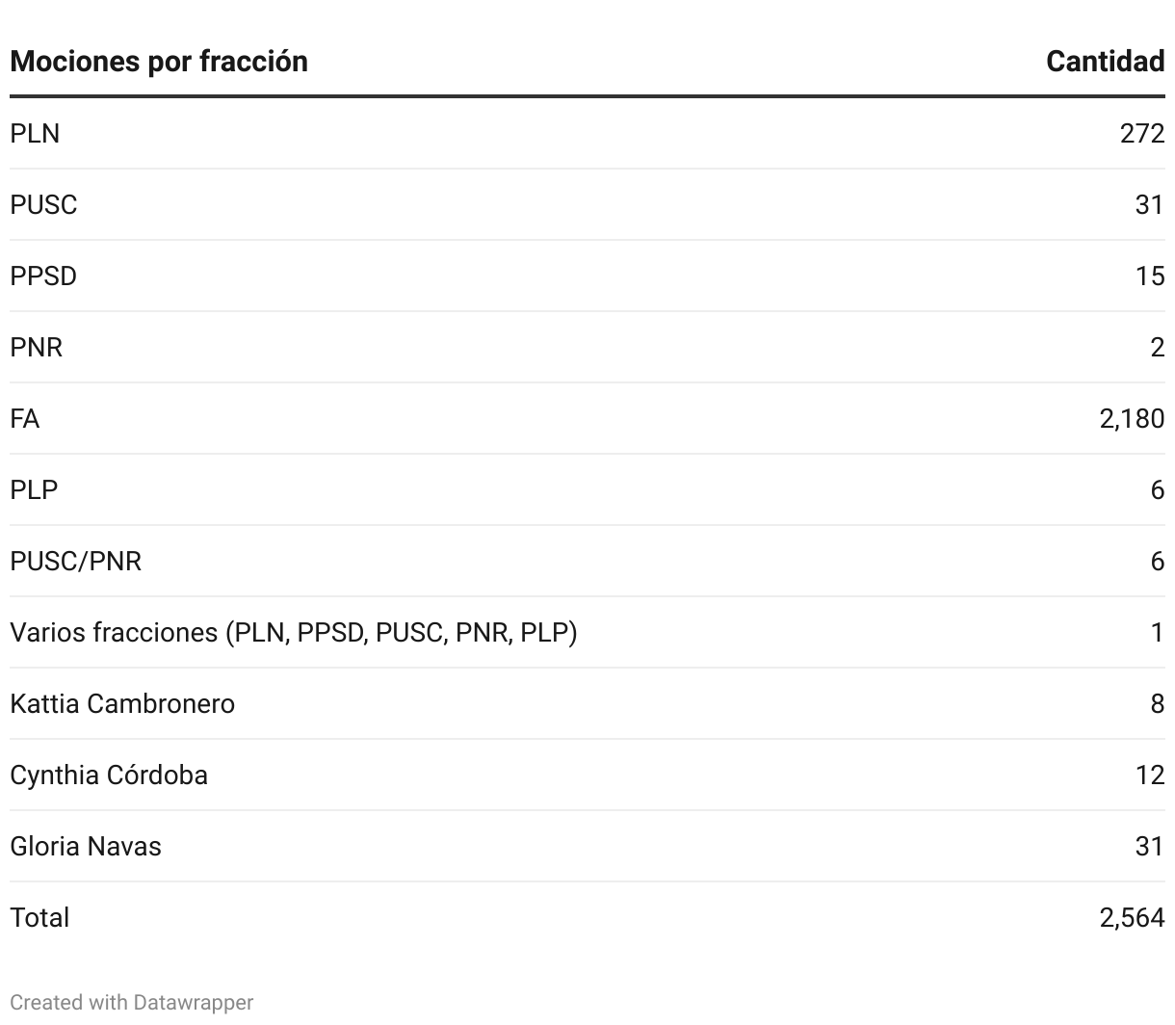Click the total amount 2,564
This screenshot has width=1175, height=1025.
pos(1132,917)
